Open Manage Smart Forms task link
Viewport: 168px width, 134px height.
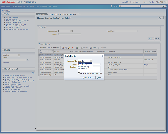coord(13,28)
